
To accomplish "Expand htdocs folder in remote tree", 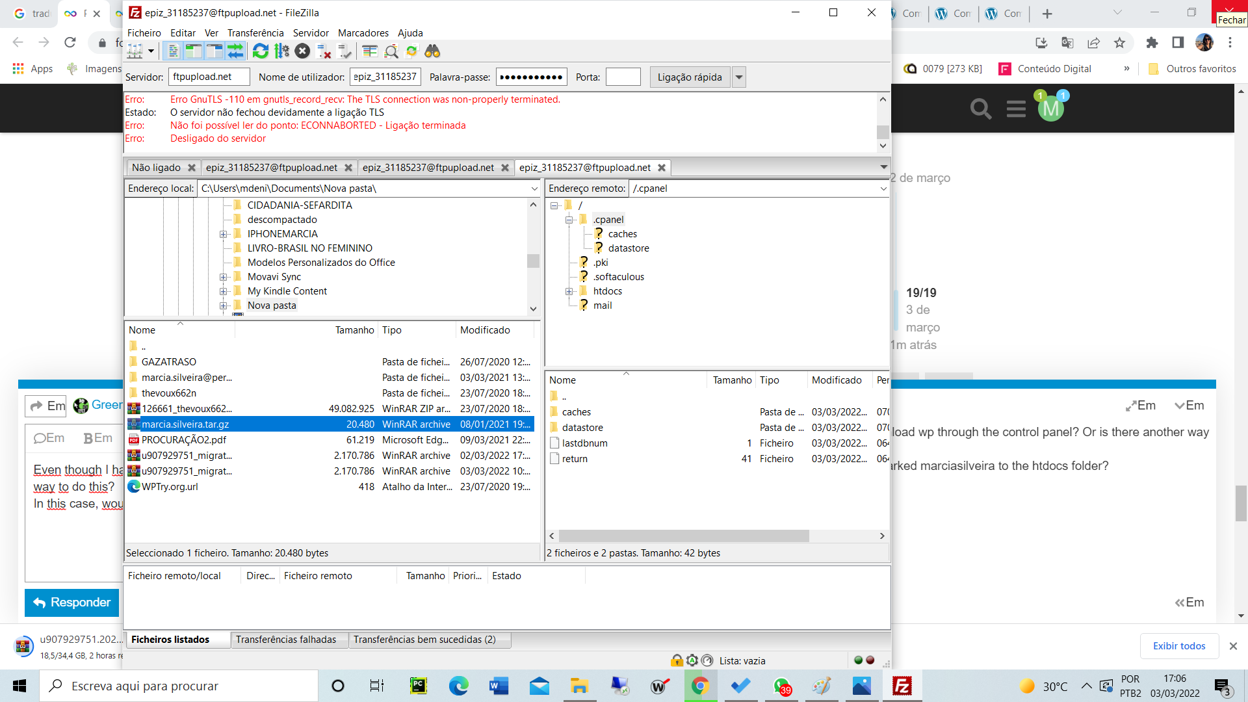I will [x=569, y=291].
